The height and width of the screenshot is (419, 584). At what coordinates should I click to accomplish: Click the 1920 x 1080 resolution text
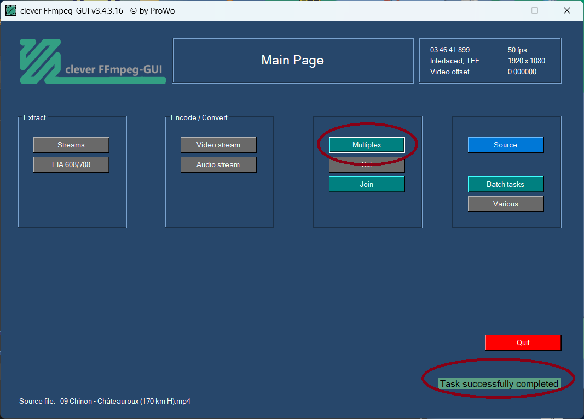[527, 61]
